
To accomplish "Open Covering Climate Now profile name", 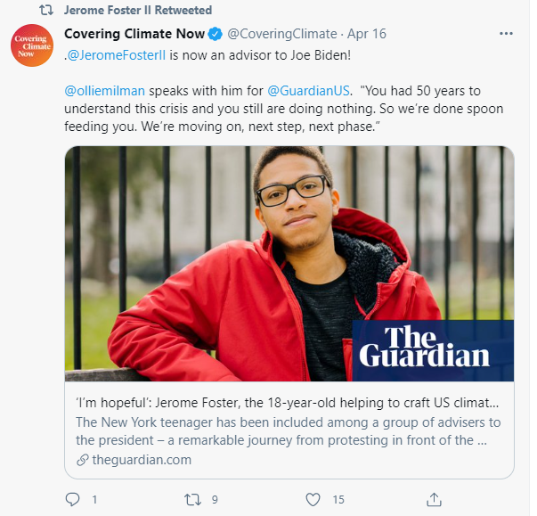I will (x=134, y=35).
